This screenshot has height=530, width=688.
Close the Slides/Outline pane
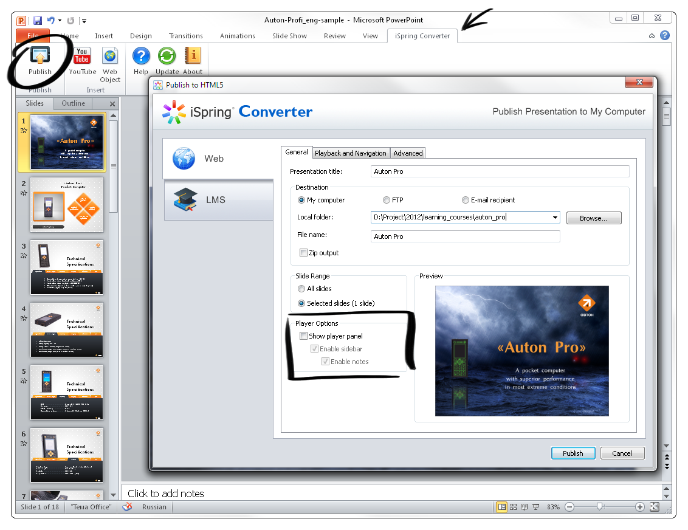[x=112, y=104]
